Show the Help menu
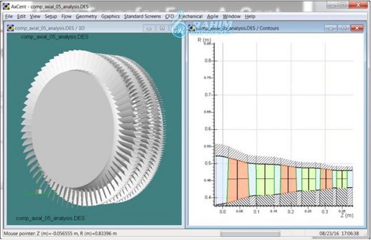 (x=250, y=16)
